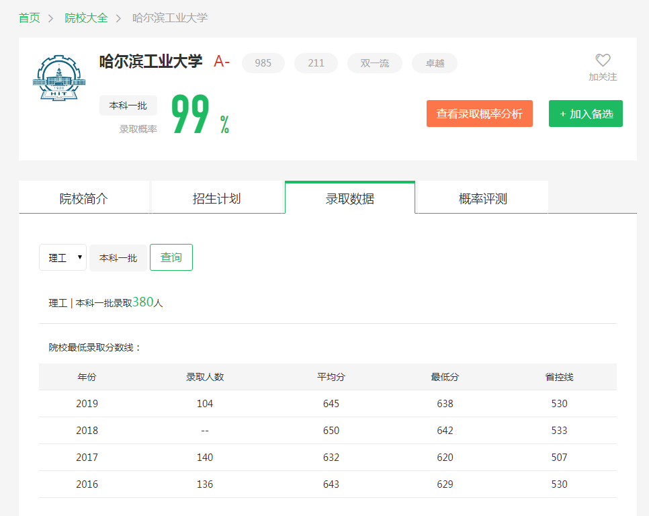
Task: Select the 985 tag
Action: (263, 63)
